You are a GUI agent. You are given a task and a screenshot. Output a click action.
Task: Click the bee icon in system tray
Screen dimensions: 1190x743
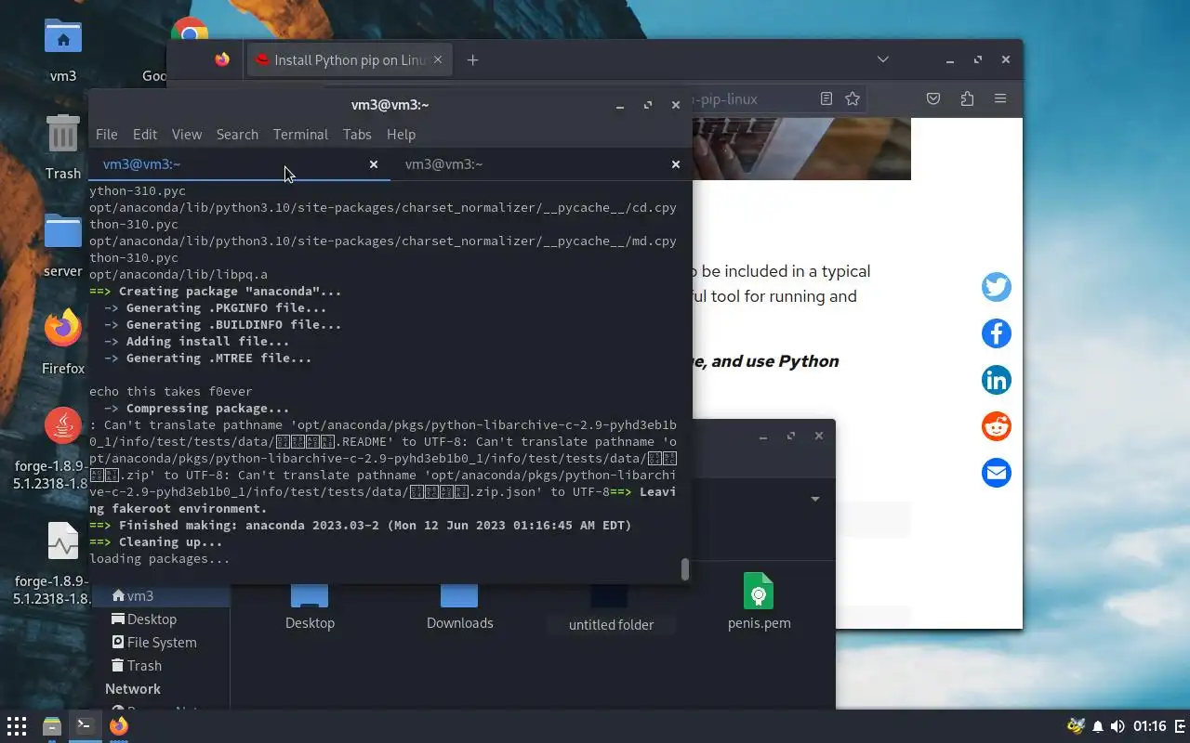click(1076, 726)
